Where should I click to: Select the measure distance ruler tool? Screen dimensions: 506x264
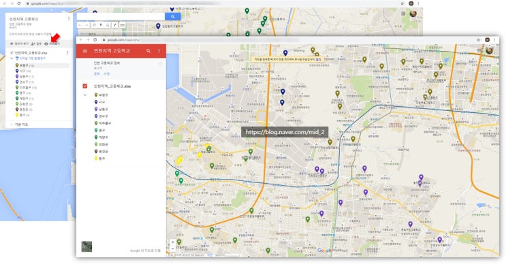point(123,24)
